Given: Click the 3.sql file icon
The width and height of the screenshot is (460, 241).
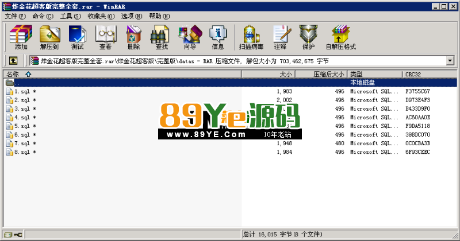Looking at the screenshot, I should [x=10, y=108].
